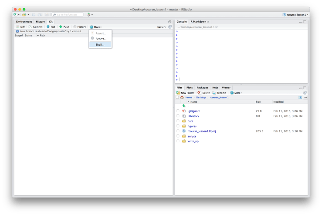Minimize the Files pane
Screen dimensions: 322x215
click(301, 88)
